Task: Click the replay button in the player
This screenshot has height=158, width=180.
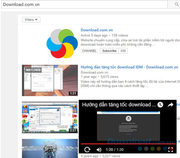Action: [x=87, y=149]
